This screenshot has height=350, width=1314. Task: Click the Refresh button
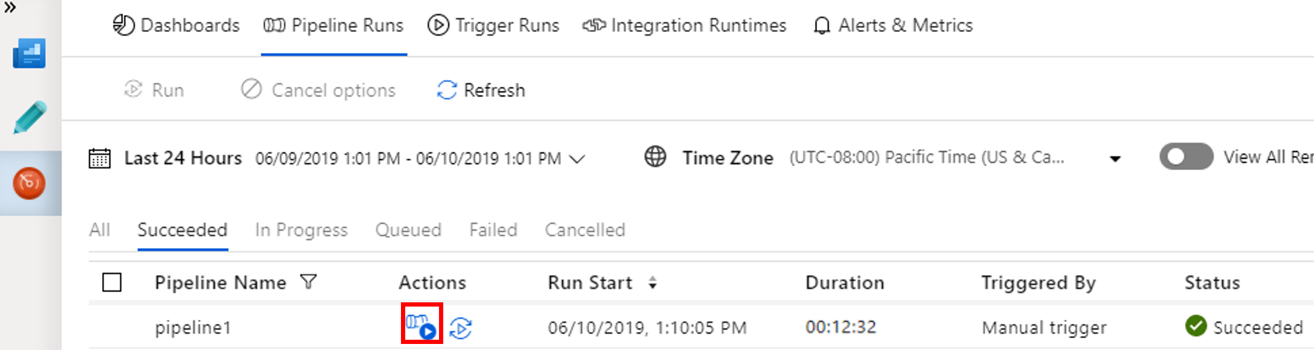(x=480, y=90)
